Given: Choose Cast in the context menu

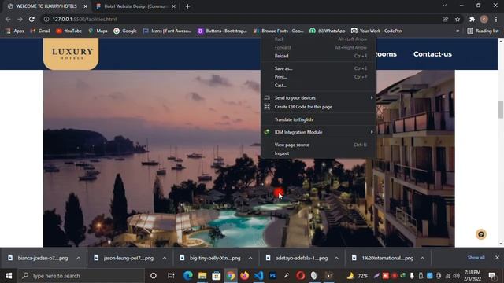Looking at the screenshot, I should click(318, 86).
